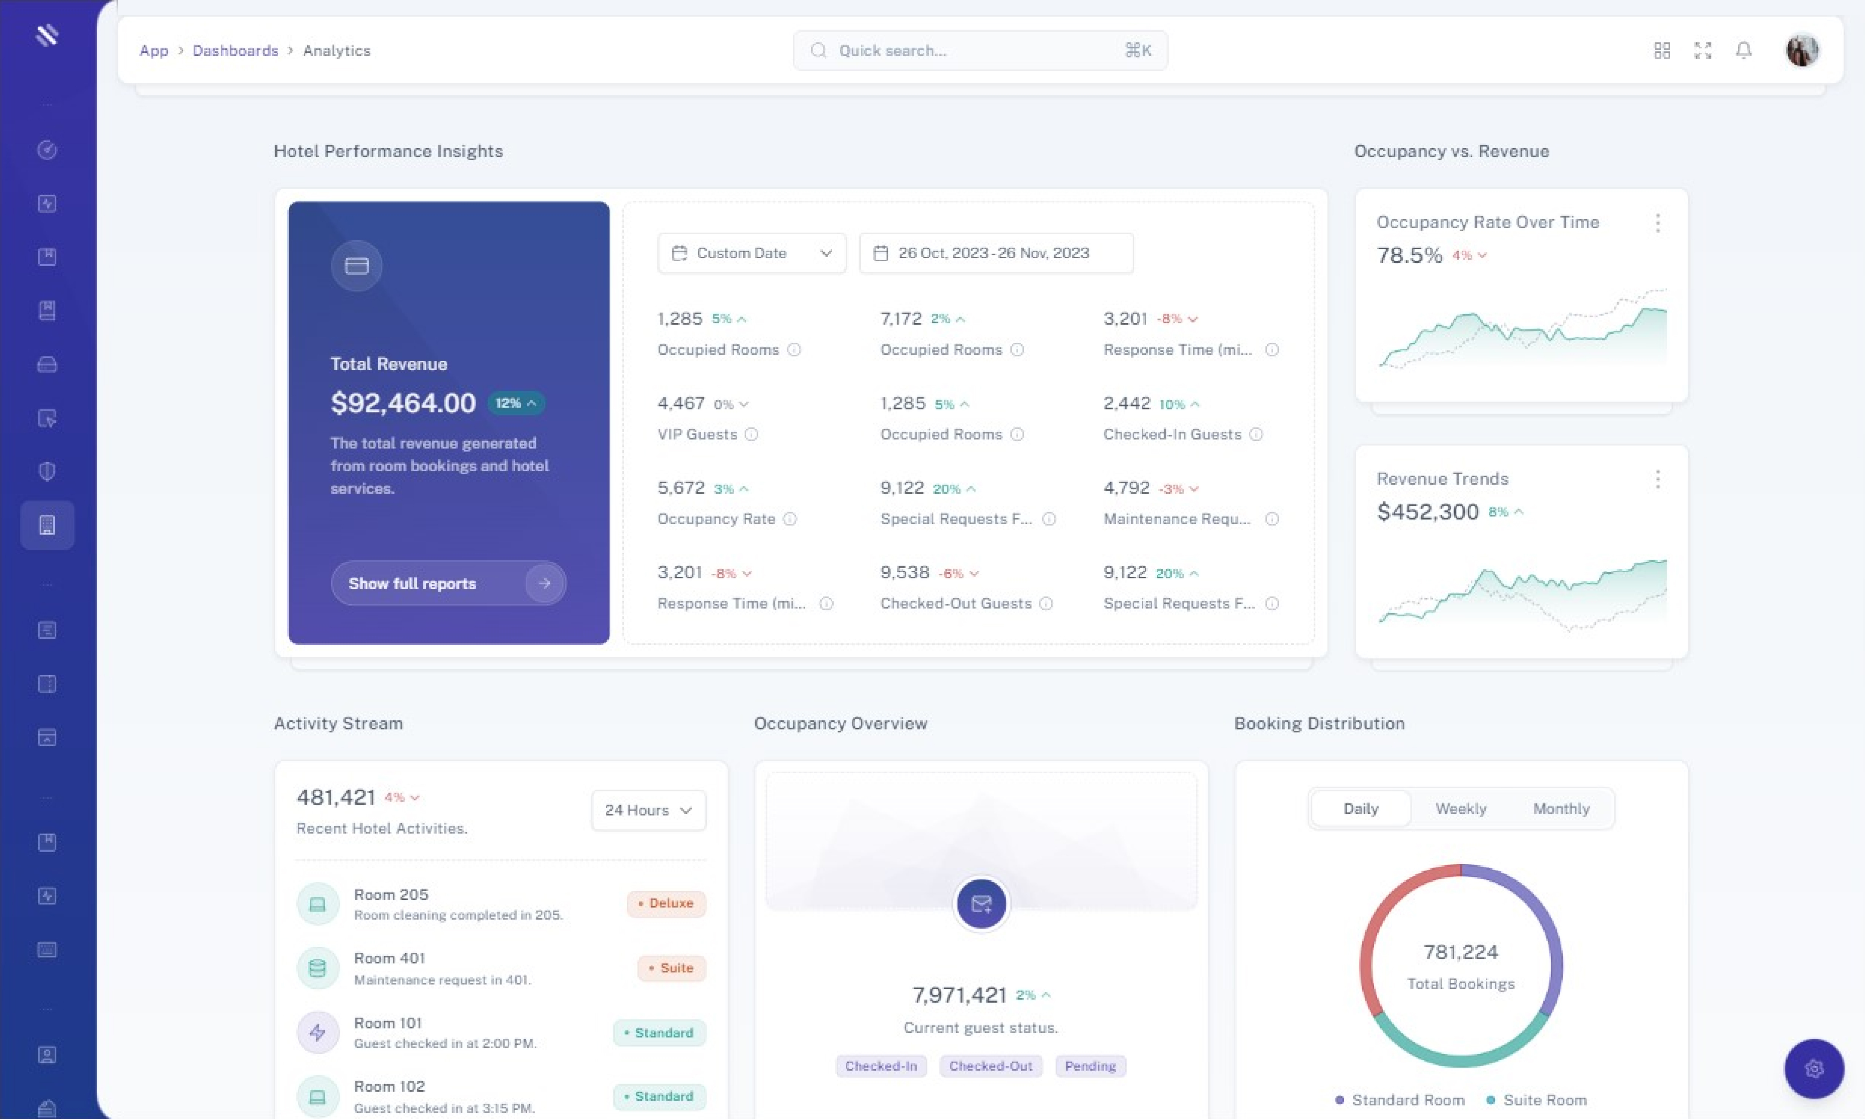
Task: Open the Custom Date dropdown
Action: 752,253
